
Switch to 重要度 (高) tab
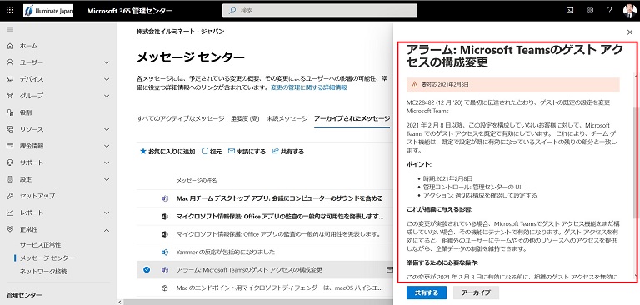point(245,119)
